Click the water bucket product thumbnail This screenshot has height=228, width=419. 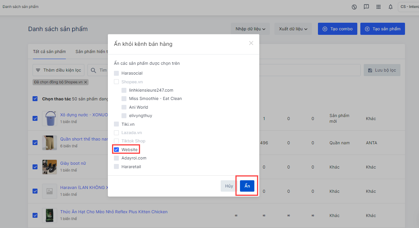(x=49, y=119)
